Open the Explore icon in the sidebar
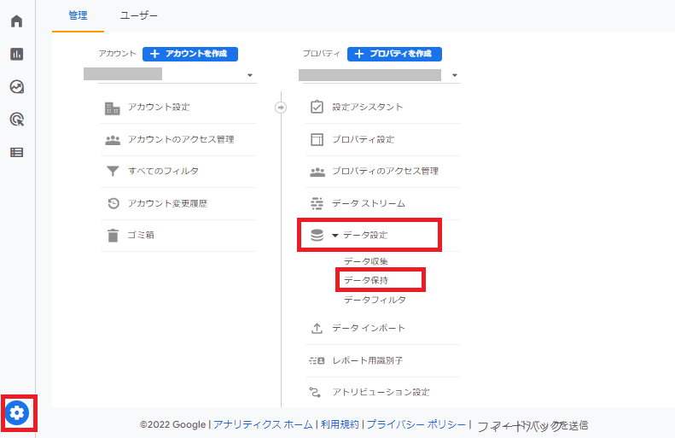Viewport: 675px width, 438px height. pos(16,86)
